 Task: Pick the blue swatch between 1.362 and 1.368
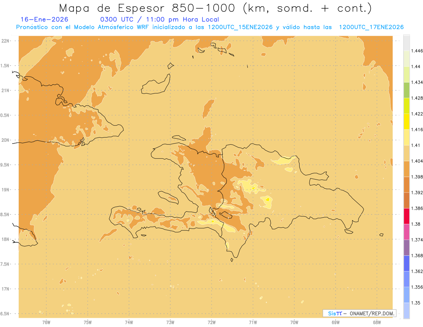[406, 263]
